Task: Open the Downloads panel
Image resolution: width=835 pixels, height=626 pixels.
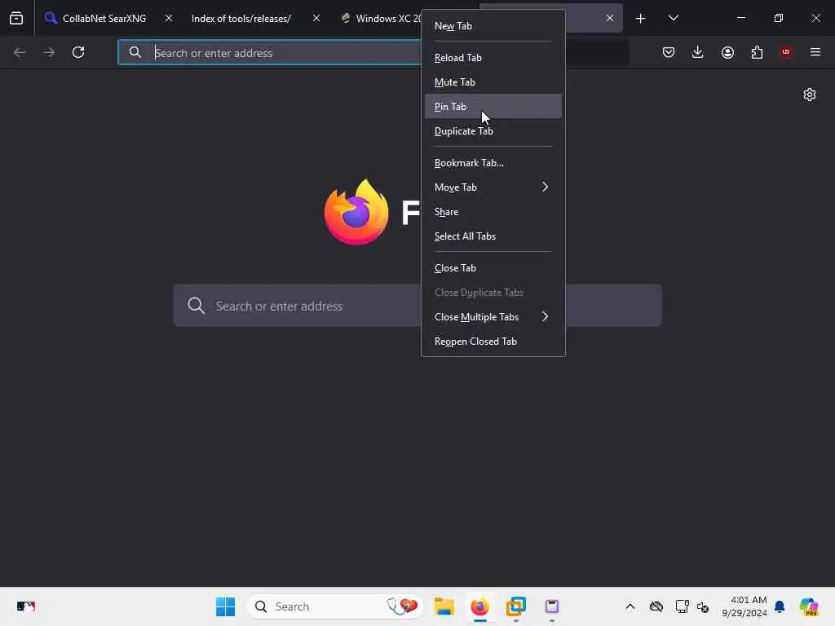Action: [x=698, y=52]
